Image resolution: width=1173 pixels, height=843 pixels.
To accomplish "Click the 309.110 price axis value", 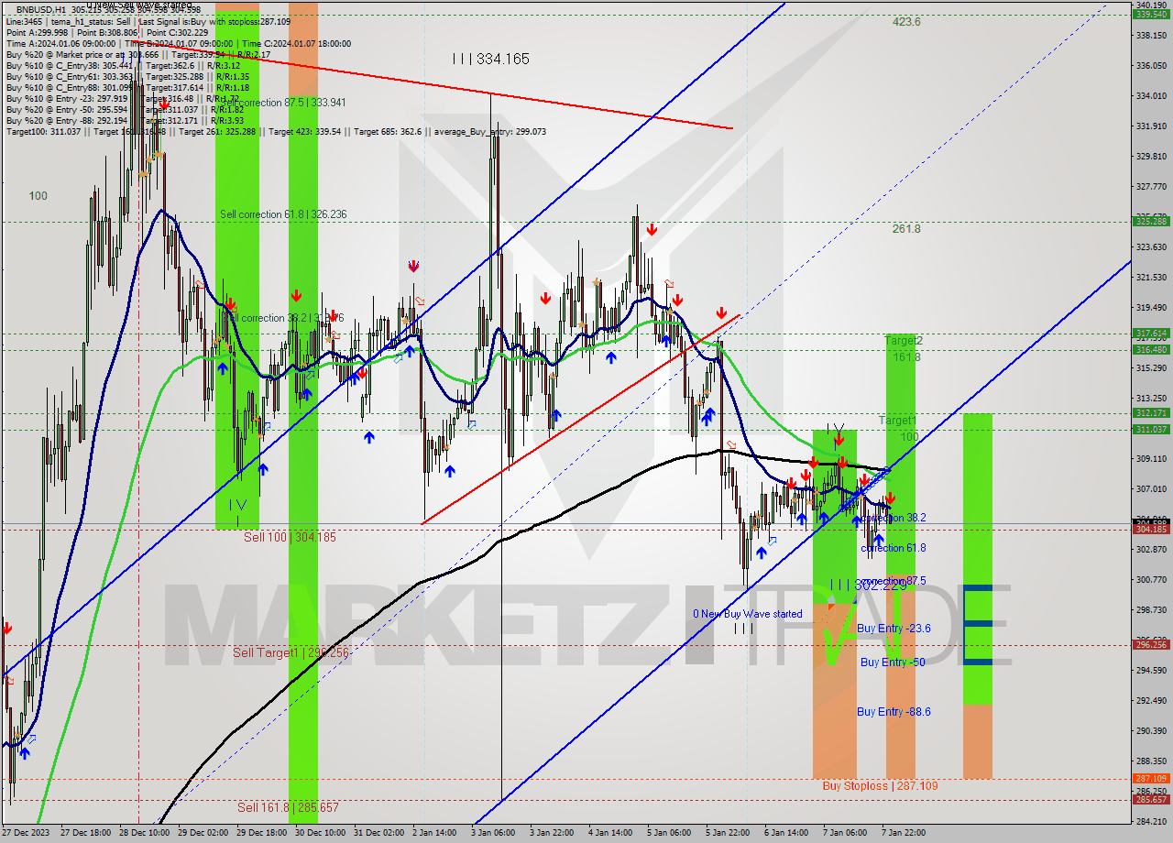I will [1151, 458].
